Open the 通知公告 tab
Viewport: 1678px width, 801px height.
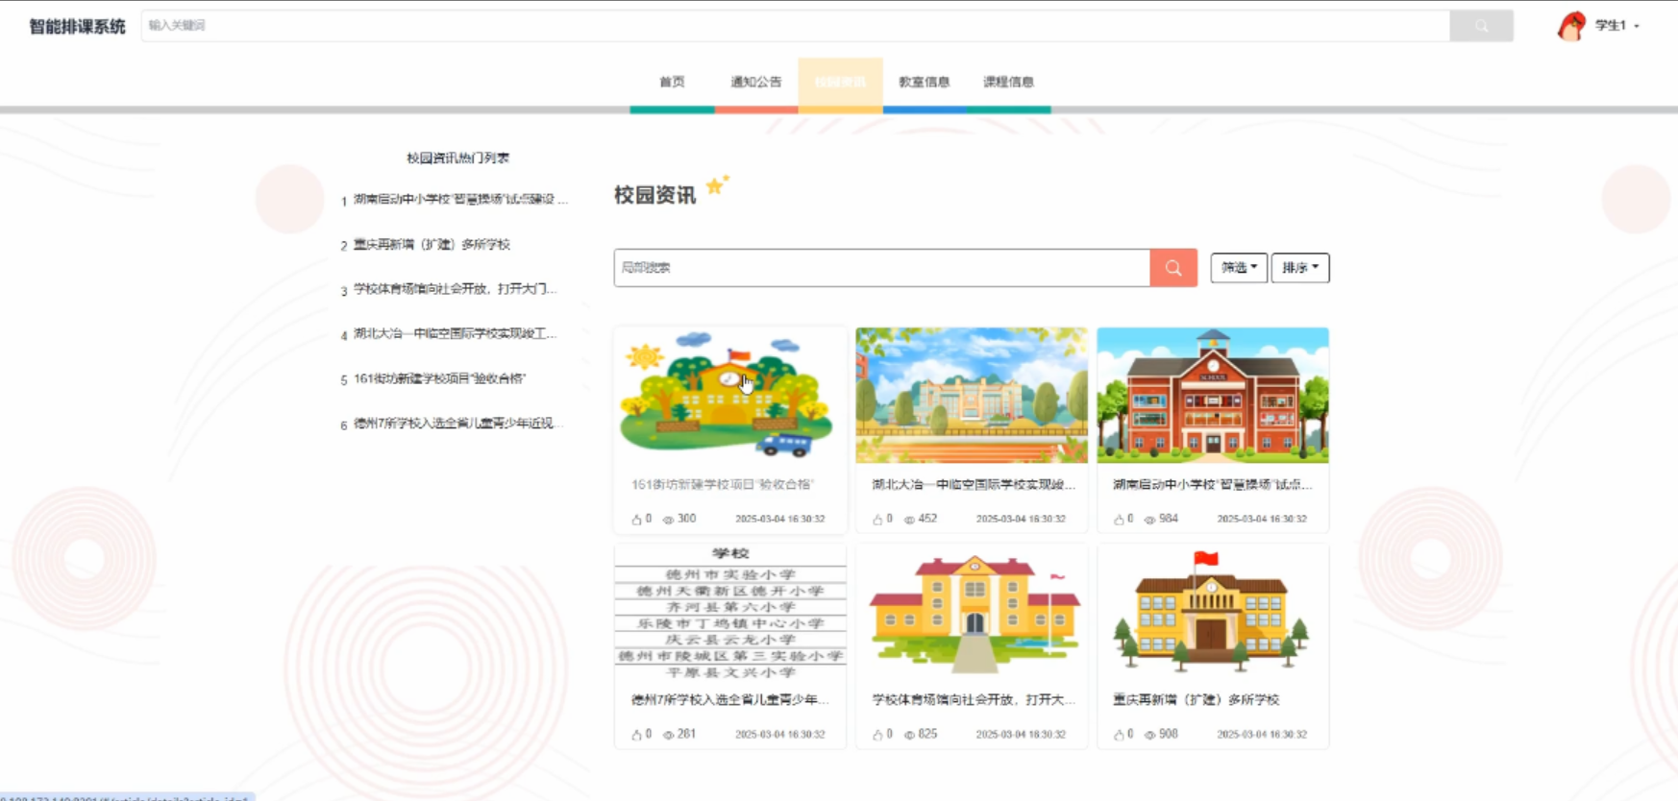(x=756, y=83)
